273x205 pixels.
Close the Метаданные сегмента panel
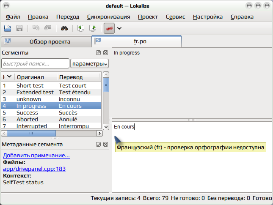pyautogui.click(x=105, y=144)
